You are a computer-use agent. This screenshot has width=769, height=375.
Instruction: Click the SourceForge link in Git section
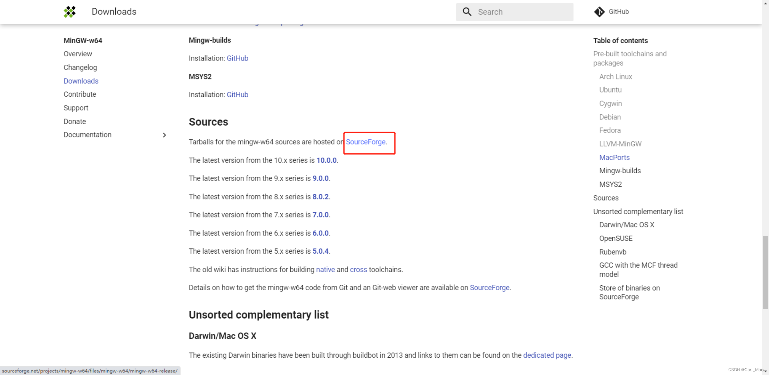489,287
